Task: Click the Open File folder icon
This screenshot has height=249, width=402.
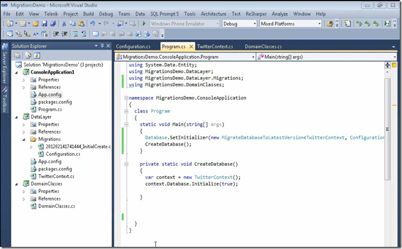Action: (36, 24)
